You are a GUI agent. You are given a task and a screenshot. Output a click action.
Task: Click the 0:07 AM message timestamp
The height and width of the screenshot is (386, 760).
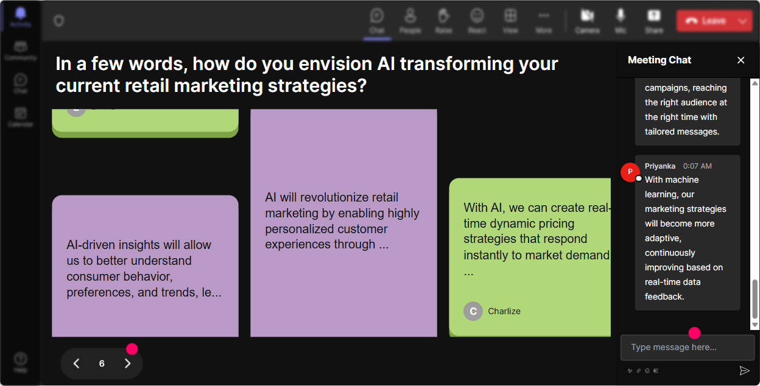(x=697, y=166)
